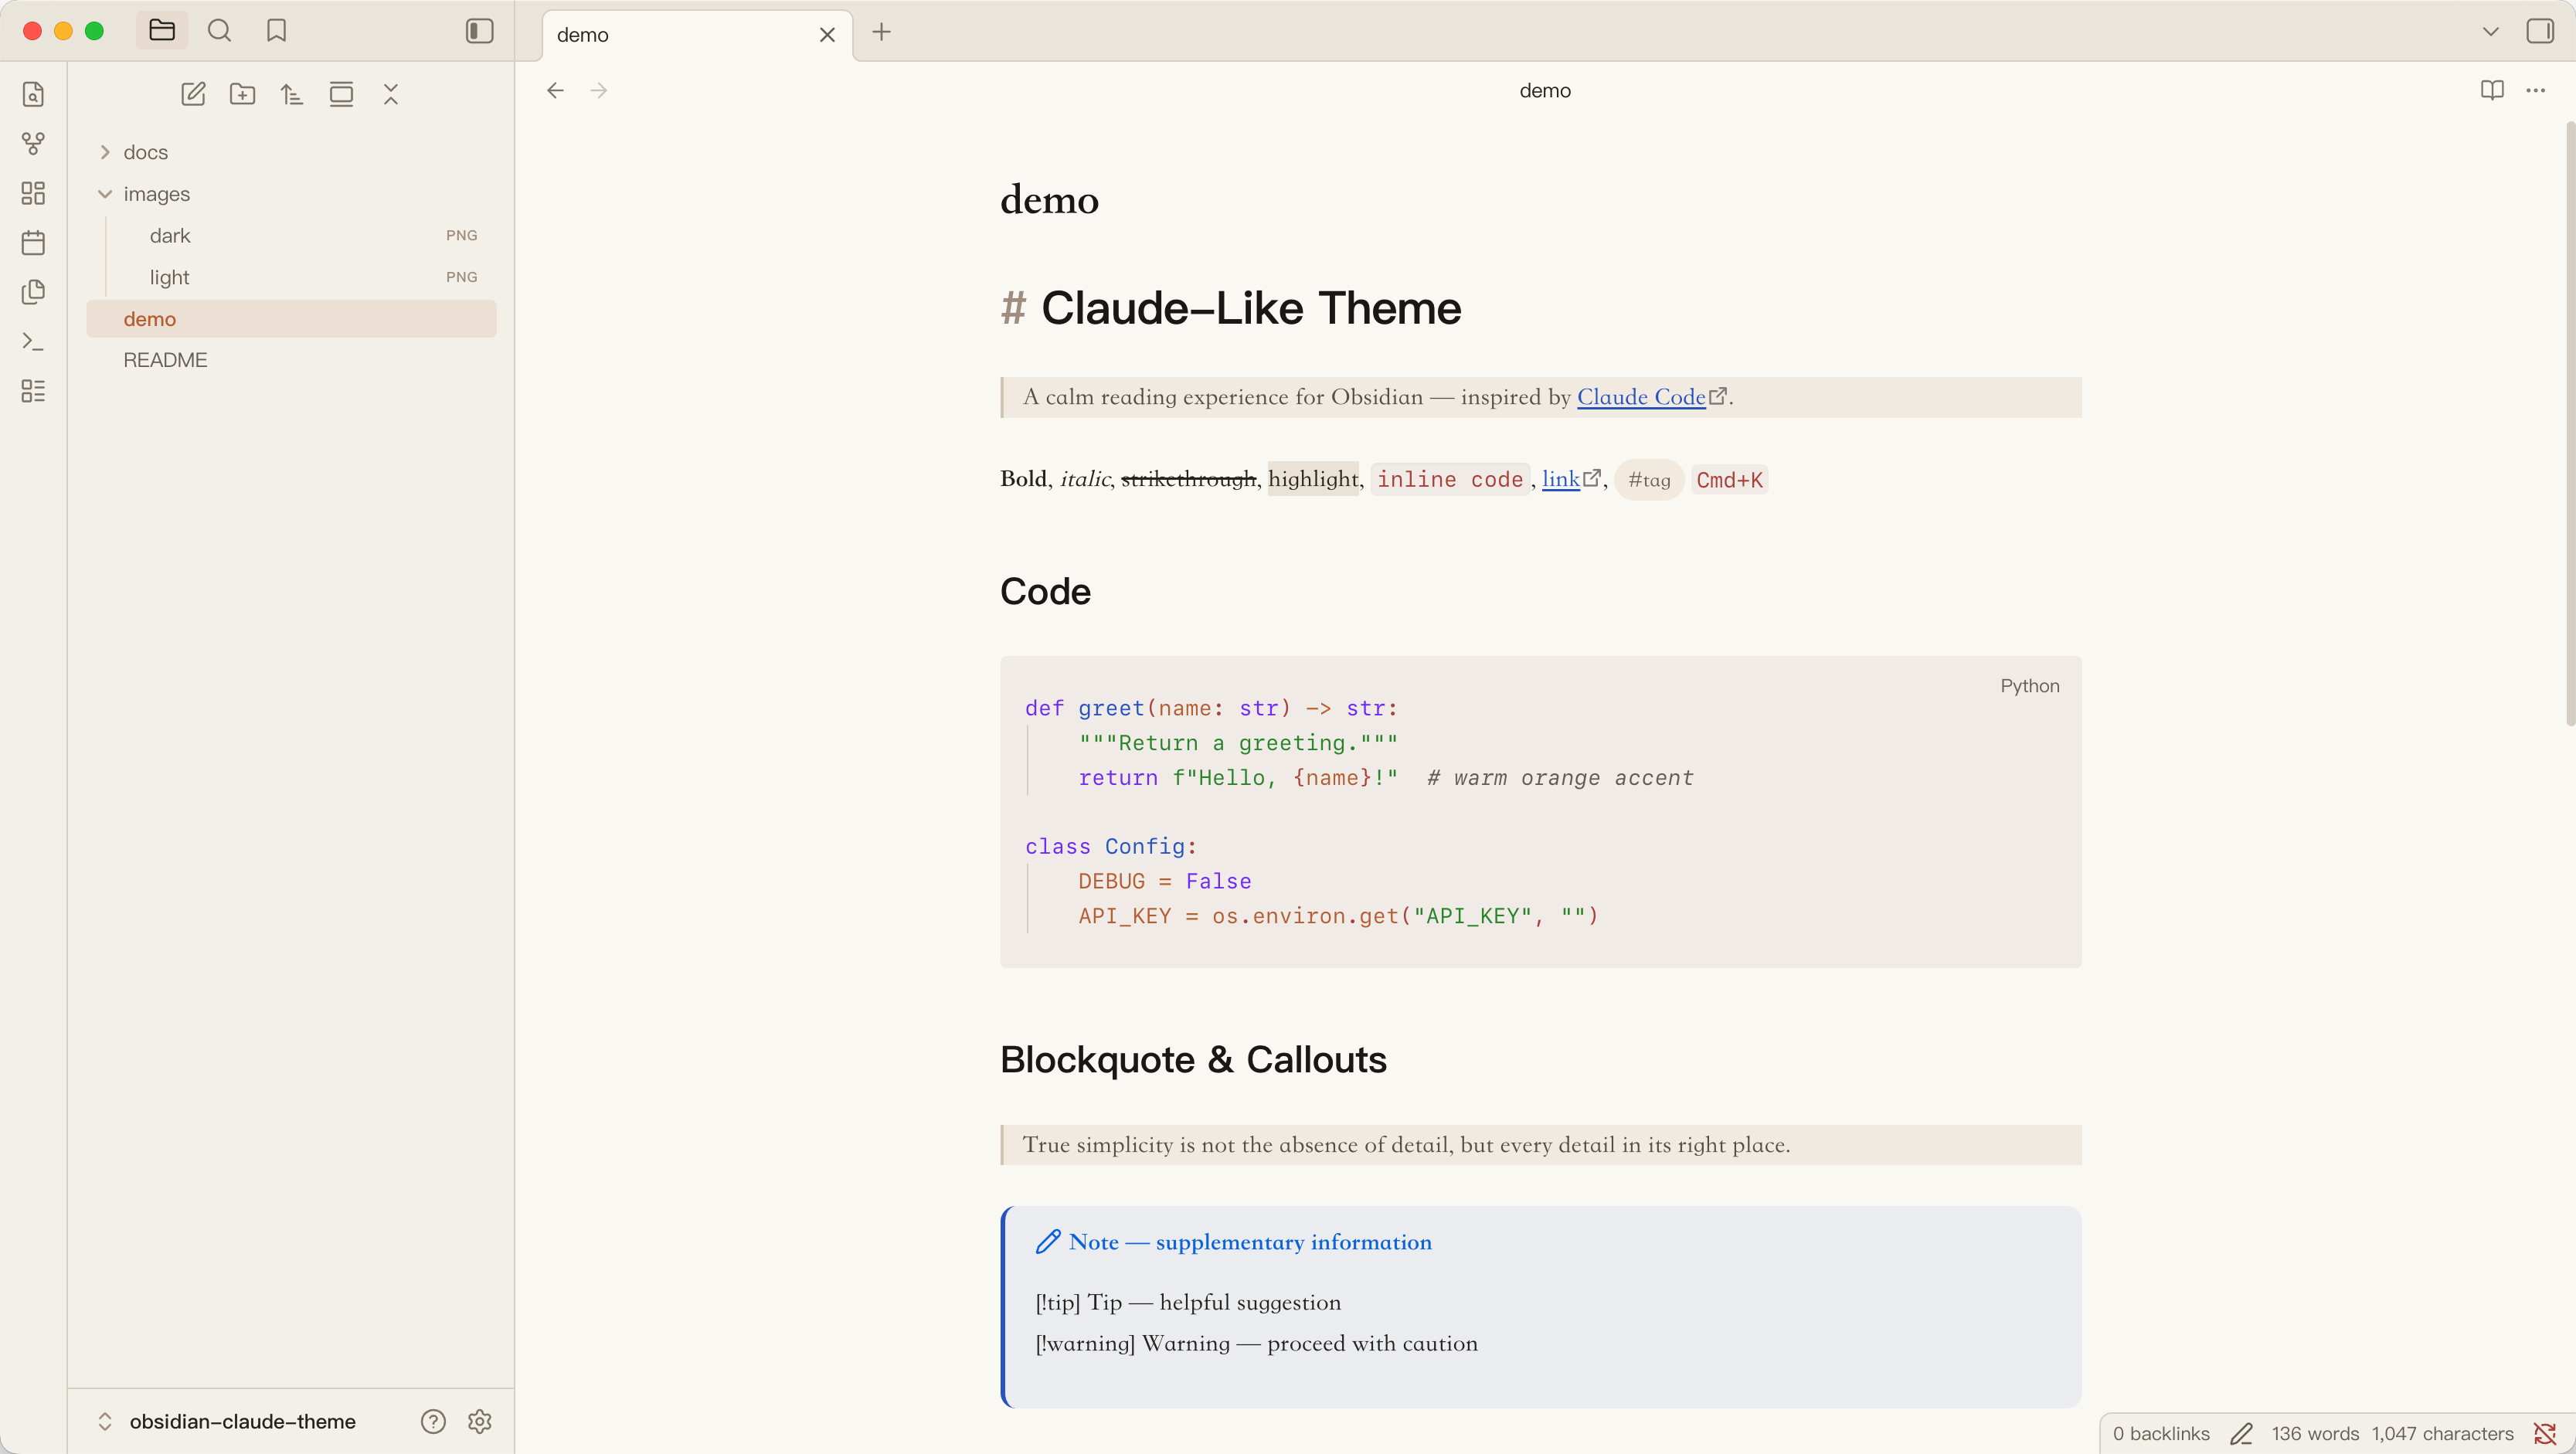The height and width of the screenshot is (1454, 2576).
Task: Open Obsidian settings gear
Action: click(480, 1421)
